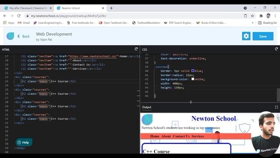This screenshot has height=158, width=280.
Task: Click the newtonschool.co href URL in code
Action: tap(93, 56)
